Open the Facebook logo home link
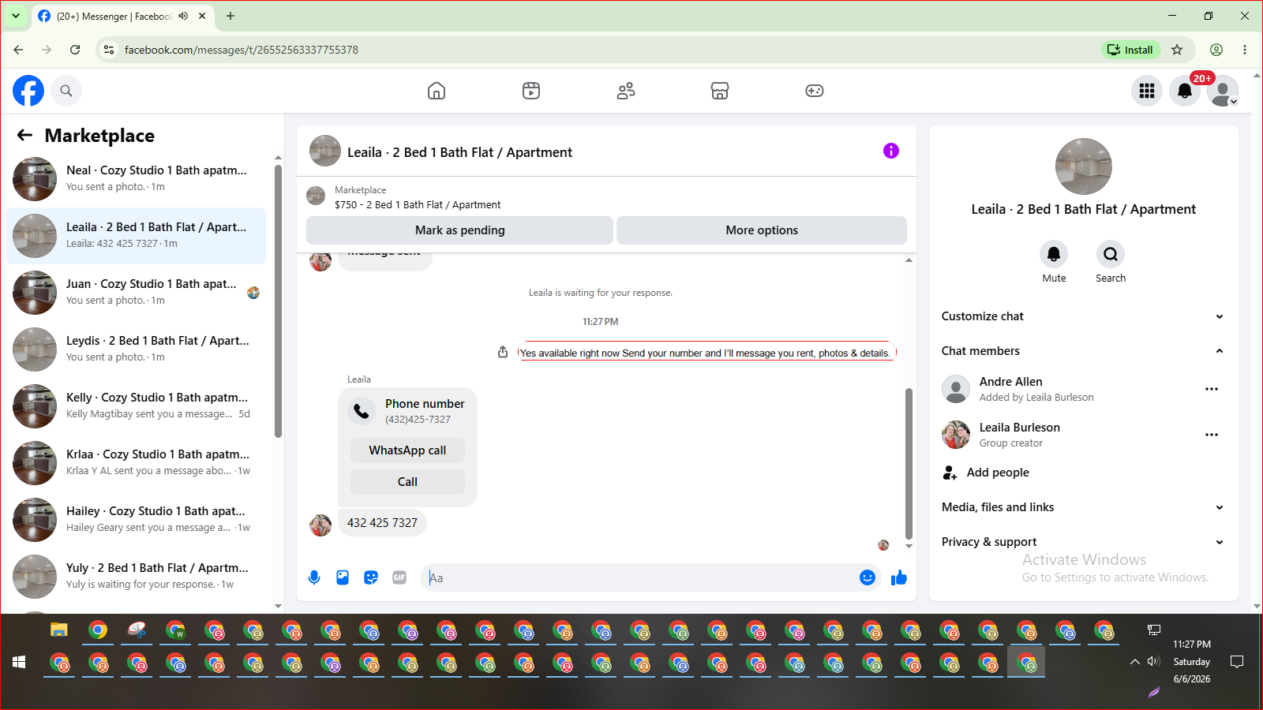 28,91
